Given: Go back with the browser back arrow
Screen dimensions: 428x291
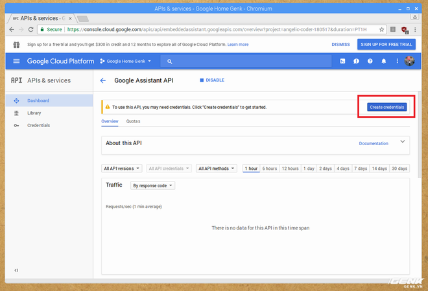Looking at the screenshot, I should point(12,29).
